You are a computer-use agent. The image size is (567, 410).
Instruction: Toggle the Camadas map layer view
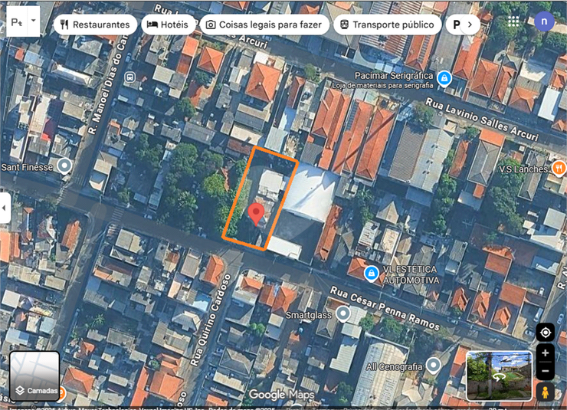[x=34, y=376]
